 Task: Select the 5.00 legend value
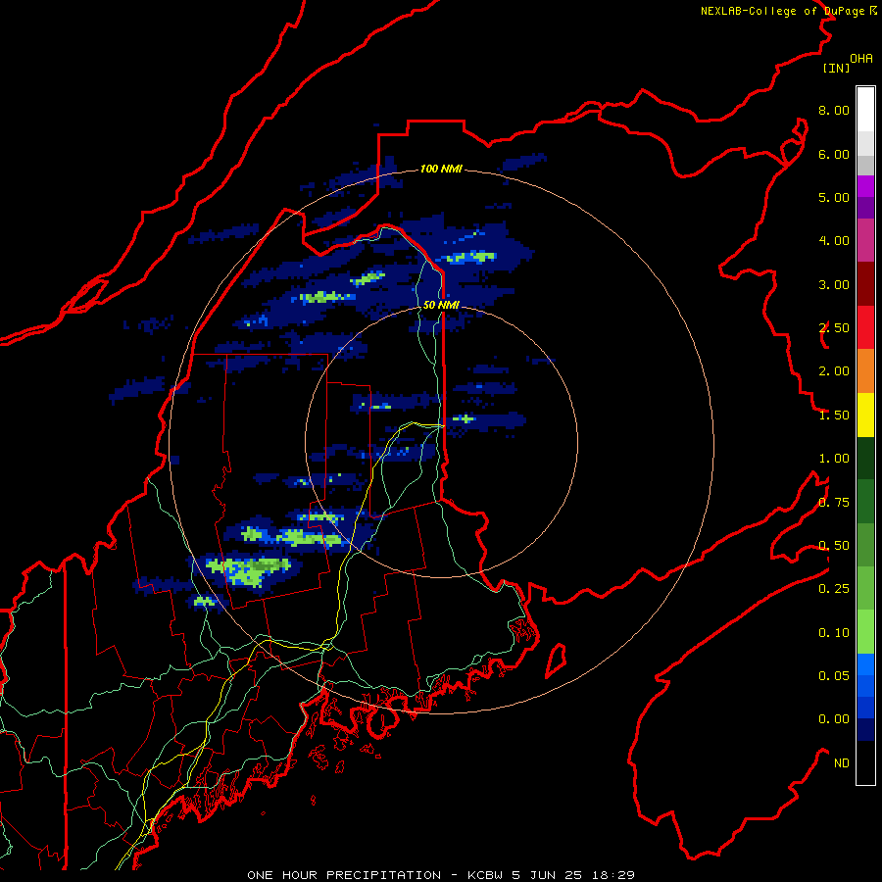(x=834, y=197)
